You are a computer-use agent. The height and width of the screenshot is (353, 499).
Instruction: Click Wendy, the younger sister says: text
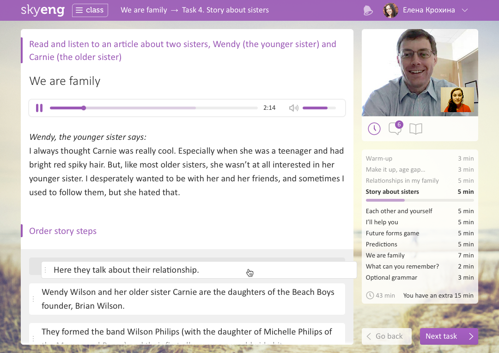(88, 137)
